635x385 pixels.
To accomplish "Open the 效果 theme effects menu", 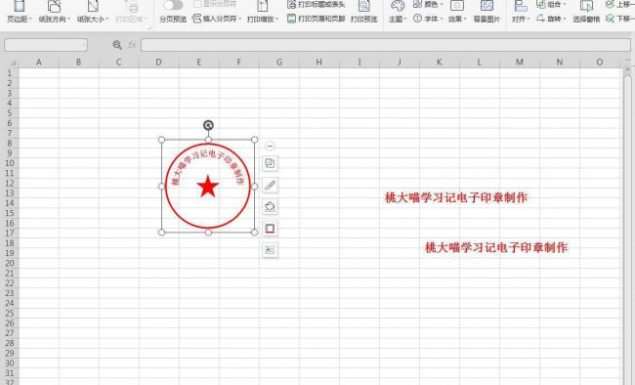I will click(x=457, y=12).
